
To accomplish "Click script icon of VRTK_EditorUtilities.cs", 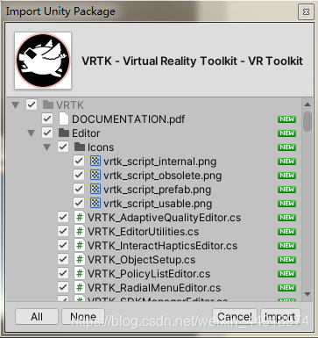I will pos(80,231).
